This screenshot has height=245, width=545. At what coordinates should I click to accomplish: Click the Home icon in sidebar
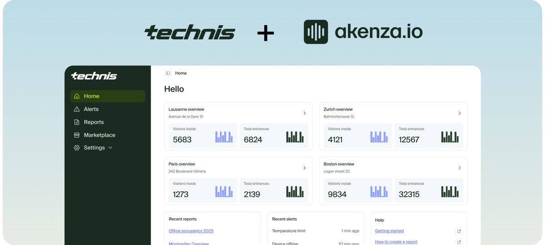click(77, 96)
